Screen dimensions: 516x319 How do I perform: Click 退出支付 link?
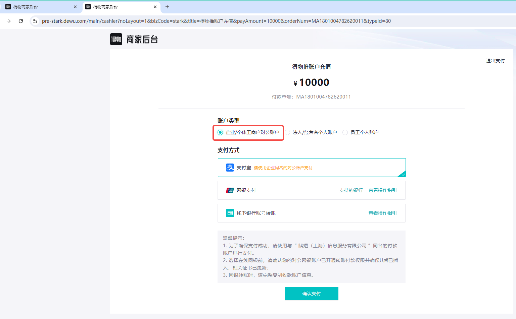point(495,61)
